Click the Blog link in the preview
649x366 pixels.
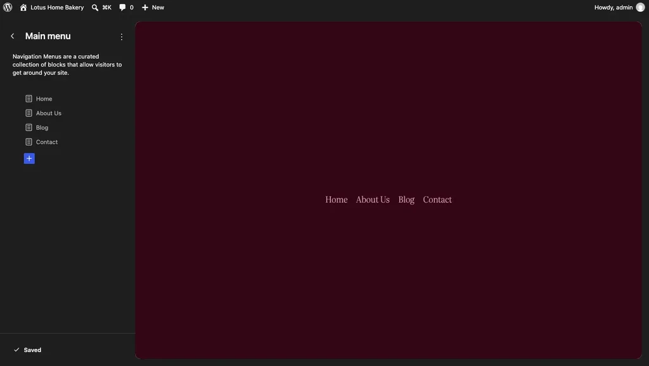click(x=406, y=199)
